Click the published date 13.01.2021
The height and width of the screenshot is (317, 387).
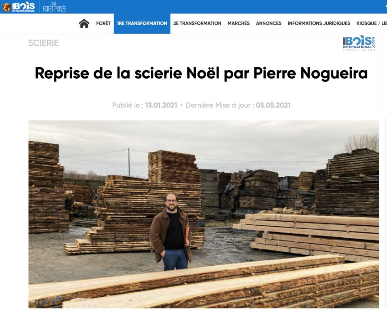(x=161, y=105)
